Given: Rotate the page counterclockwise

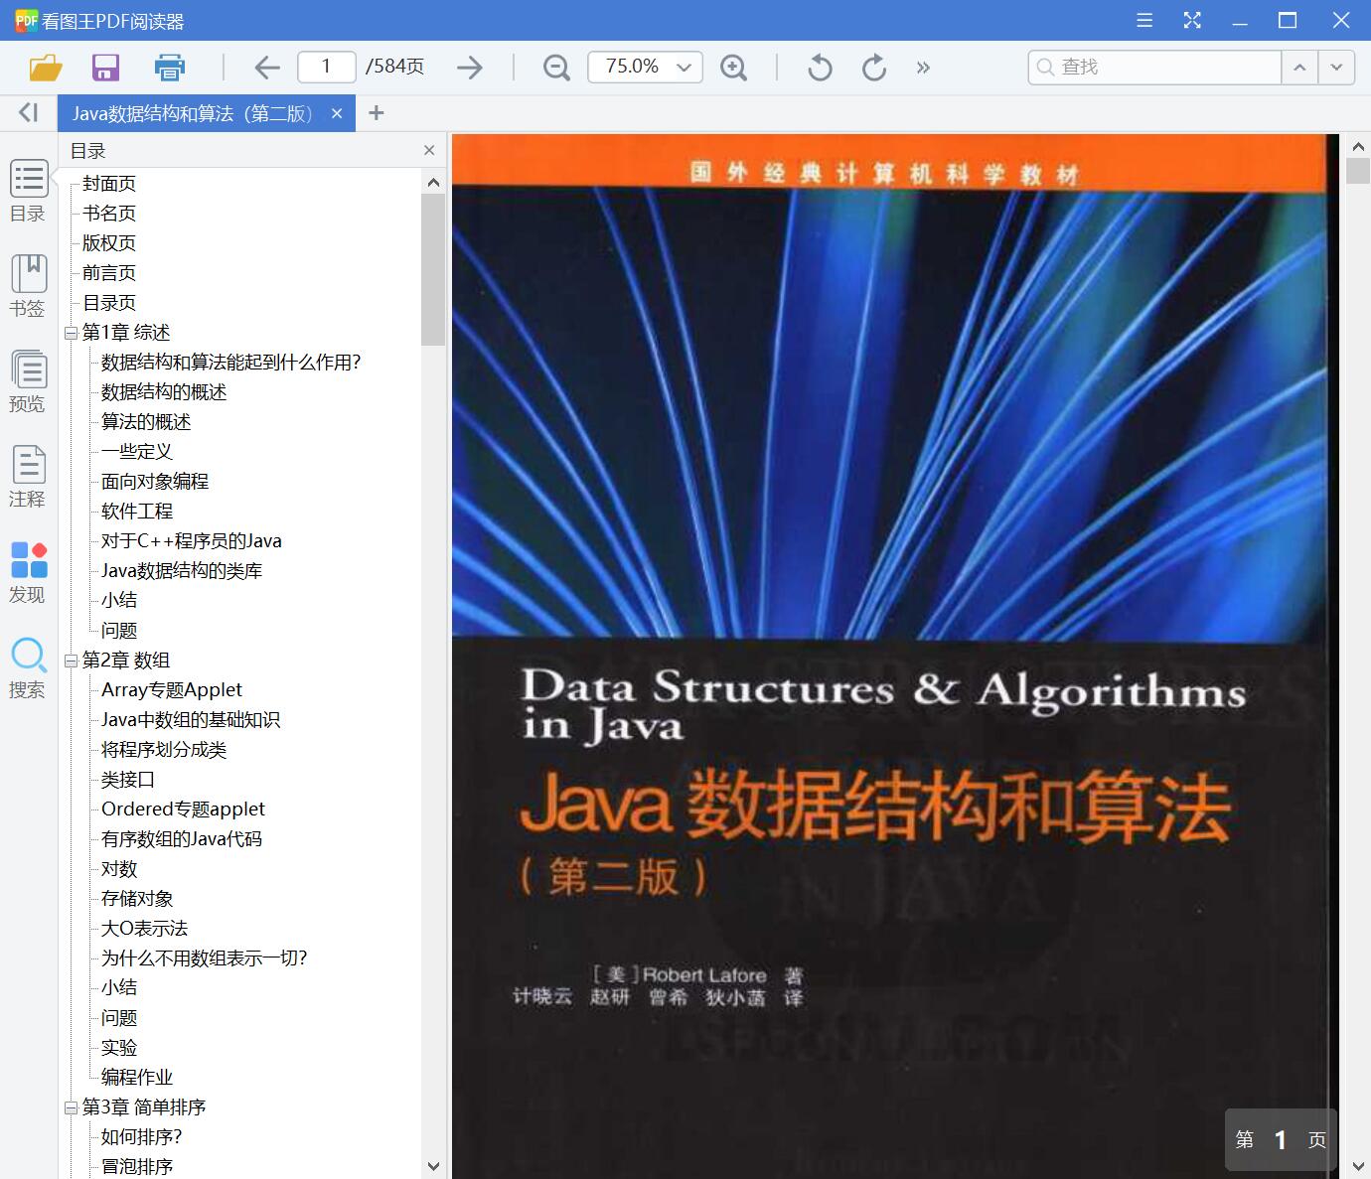Looking at the screenshot, I should 820,68.
